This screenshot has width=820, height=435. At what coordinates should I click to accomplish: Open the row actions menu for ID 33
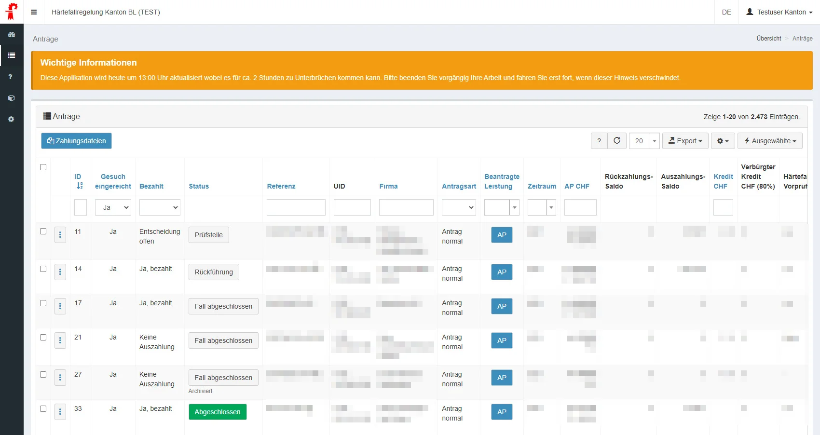coord(60,412)
